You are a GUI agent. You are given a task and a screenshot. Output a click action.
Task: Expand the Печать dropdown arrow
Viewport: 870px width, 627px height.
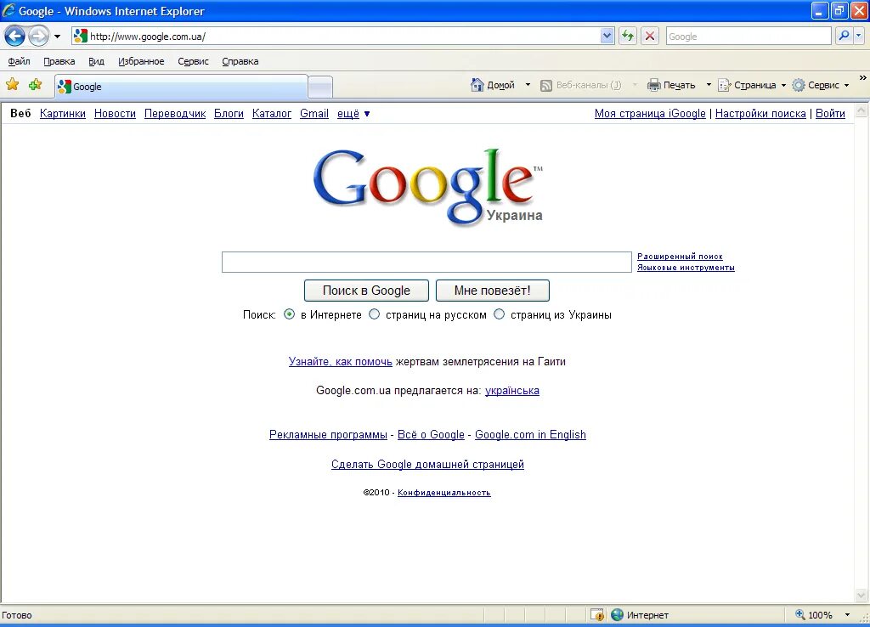[x=709, y=85]
